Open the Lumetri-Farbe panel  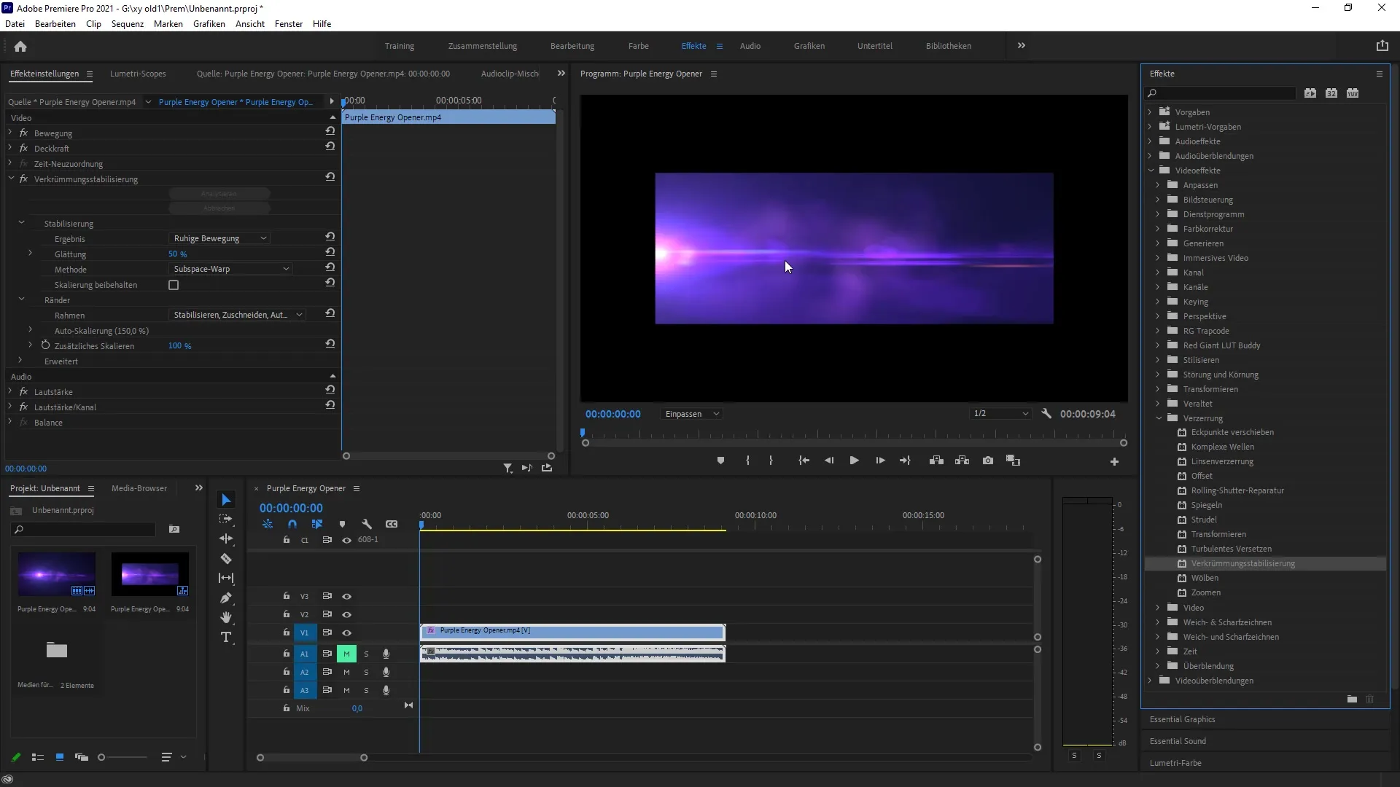pyautogui.click(x=1175, y=763)
